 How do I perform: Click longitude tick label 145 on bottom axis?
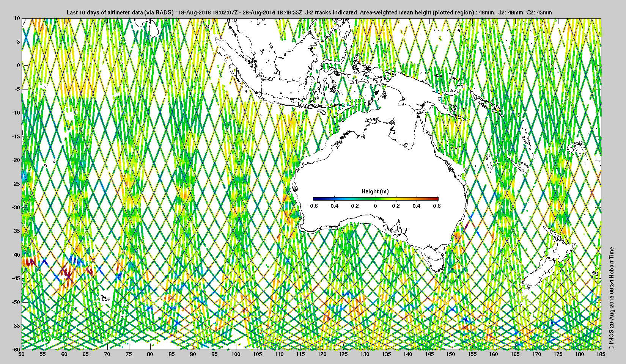pos(429,354)
